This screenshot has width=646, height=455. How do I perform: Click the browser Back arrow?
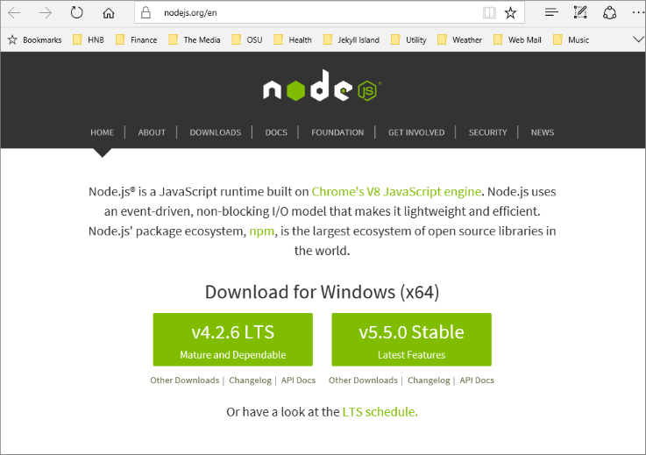click(x=15, y=12)
